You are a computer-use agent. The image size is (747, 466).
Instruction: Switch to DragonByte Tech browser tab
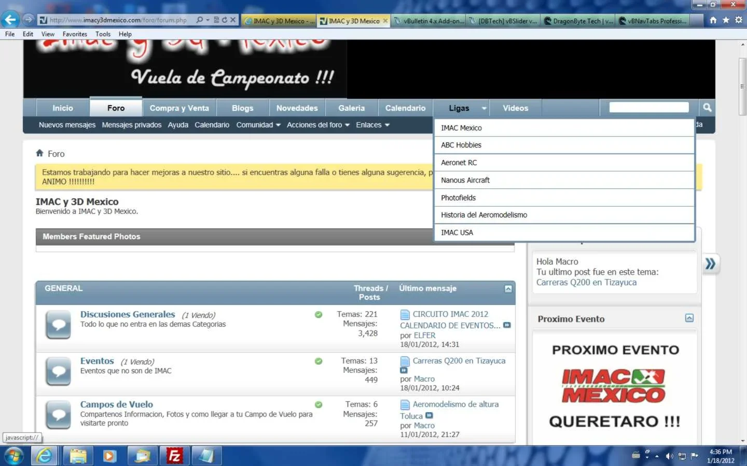pos(578,21)
